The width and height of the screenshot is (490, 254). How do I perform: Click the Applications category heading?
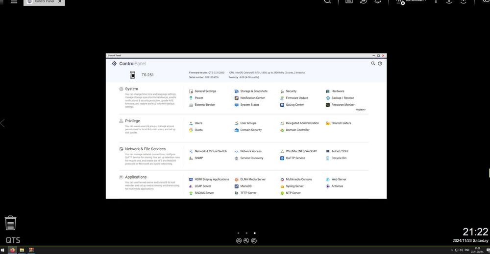(x=136, y=177)
